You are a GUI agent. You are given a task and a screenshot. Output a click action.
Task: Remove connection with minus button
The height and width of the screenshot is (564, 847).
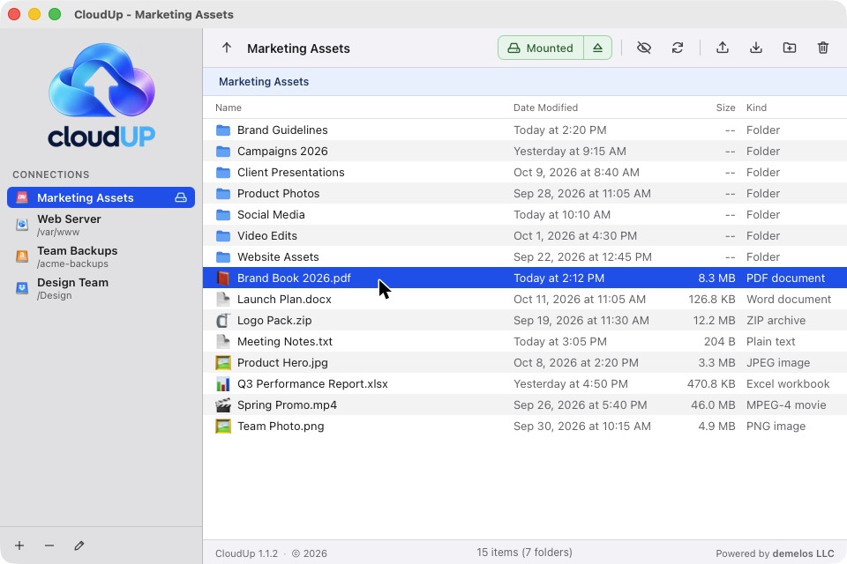click(49, 545)
